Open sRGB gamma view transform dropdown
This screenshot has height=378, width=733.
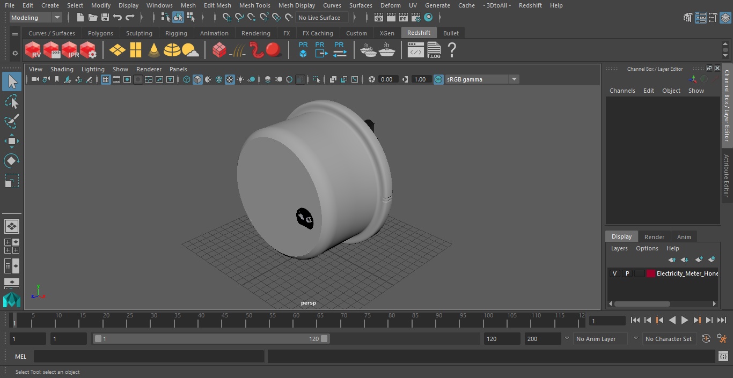click(x=482, y=79)
